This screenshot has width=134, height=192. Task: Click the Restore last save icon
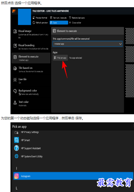[x=70, y=18]
